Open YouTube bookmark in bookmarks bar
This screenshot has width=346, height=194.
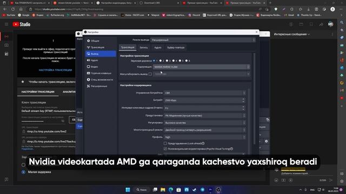[x=9, y=15]
